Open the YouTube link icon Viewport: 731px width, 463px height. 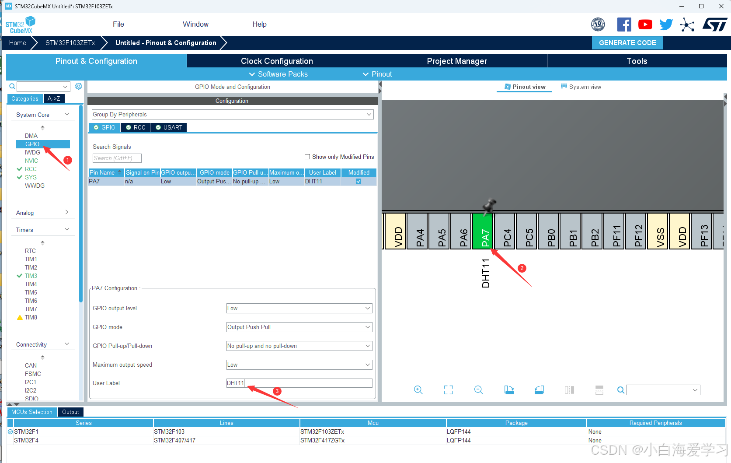[645, 25]
